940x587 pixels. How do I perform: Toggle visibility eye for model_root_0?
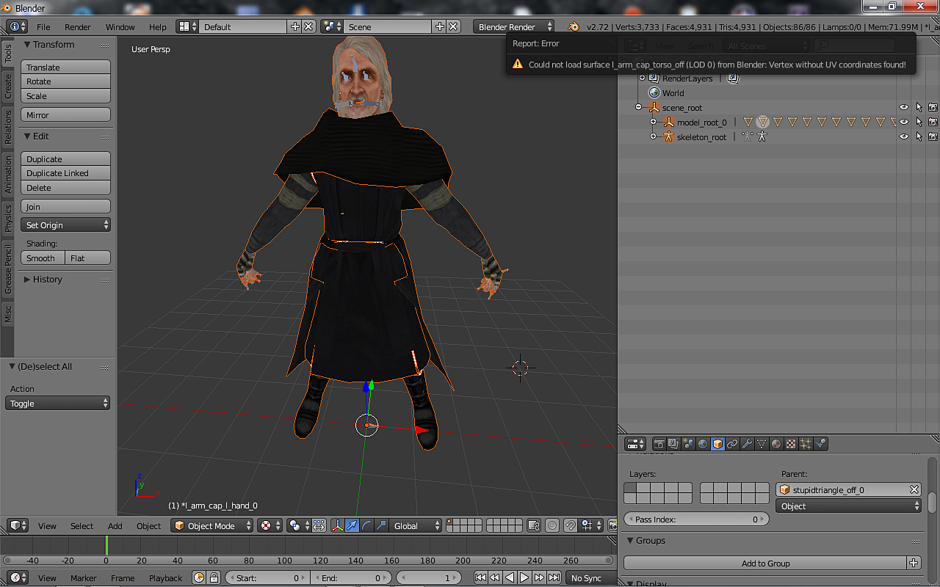904,123
